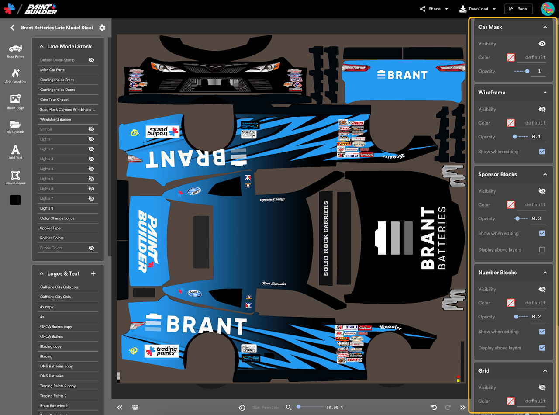Open the Share dropdown arrow
Screen dimensions: 559x415
click(x=447, y=9)
